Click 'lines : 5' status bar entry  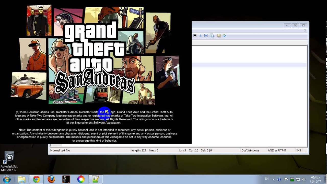pyautogui.click(x=154, y=151)
